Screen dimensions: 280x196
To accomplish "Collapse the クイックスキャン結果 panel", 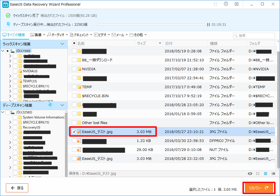I will [62, 44].
